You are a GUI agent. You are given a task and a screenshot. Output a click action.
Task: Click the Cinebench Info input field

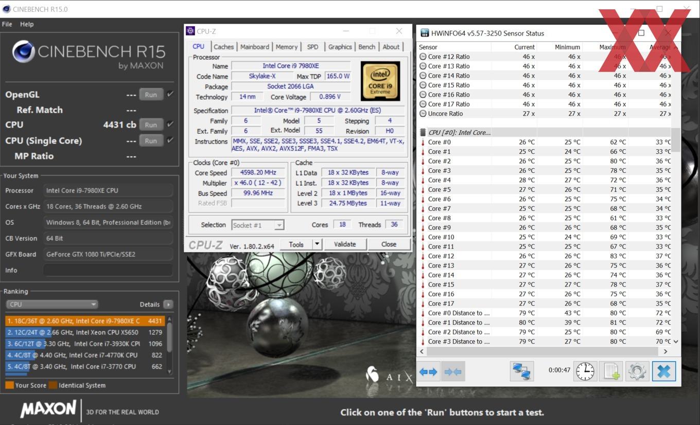pyautogui.click(x=108, y=270)
